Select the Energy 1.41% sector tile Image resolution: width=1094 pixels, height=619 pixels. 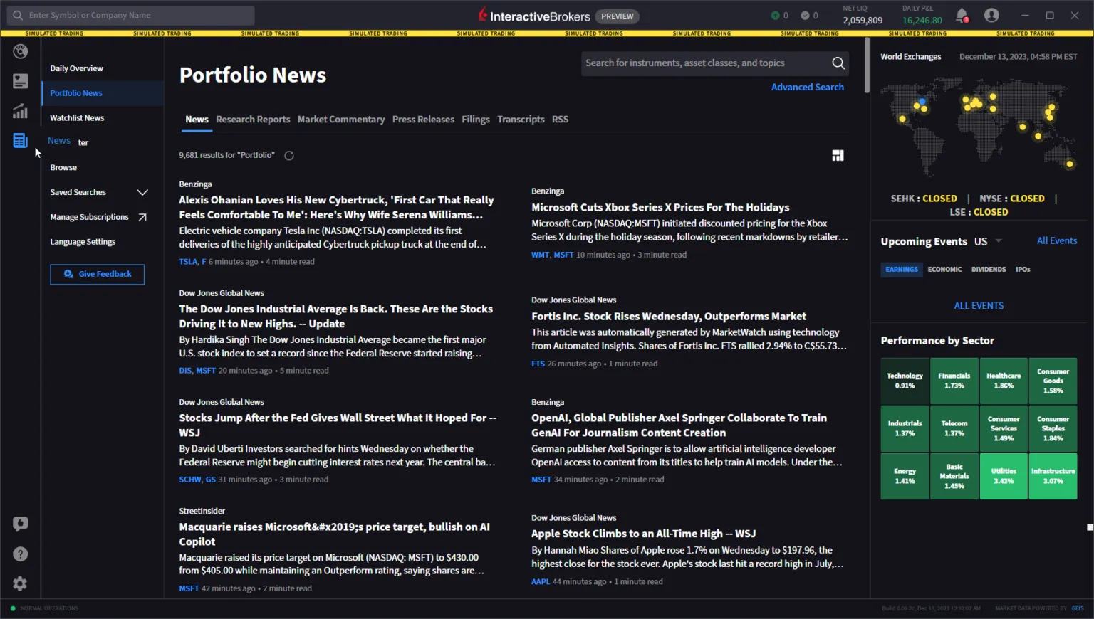905,476
